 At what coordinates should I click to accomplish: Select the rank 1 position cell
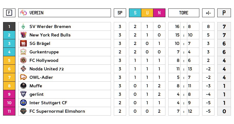[9, 26]
